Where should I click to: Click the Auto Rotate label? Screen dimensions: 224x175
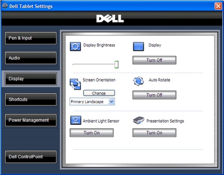159,80
